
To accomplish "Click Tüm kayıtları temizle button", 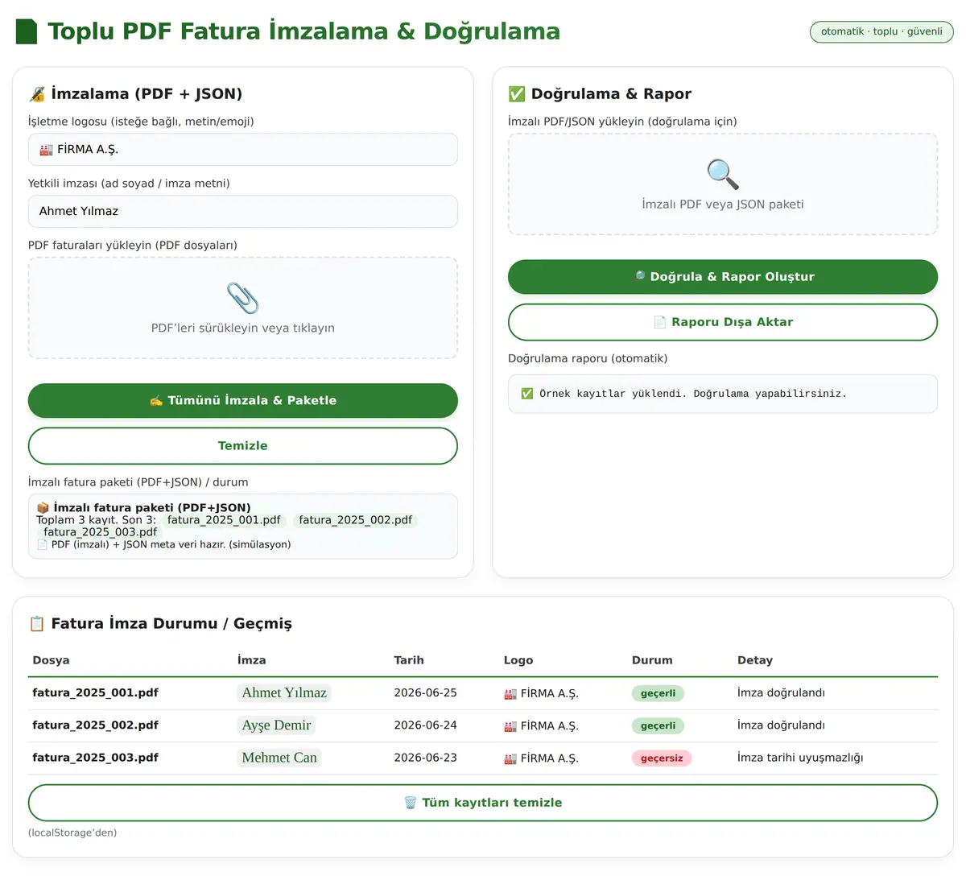I will (x=483, y=803).
